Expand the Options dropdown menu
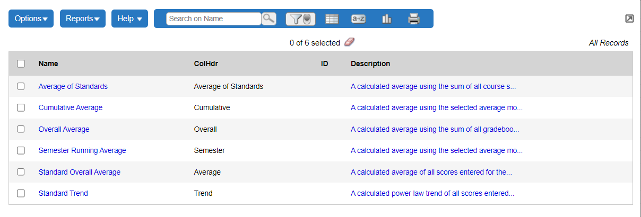641x217 pixels. (x=31, y=19)
